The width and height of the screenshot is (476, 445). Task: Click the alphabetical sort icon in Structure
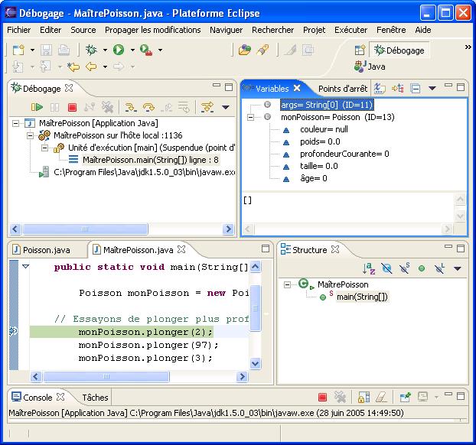pos(368,268)
